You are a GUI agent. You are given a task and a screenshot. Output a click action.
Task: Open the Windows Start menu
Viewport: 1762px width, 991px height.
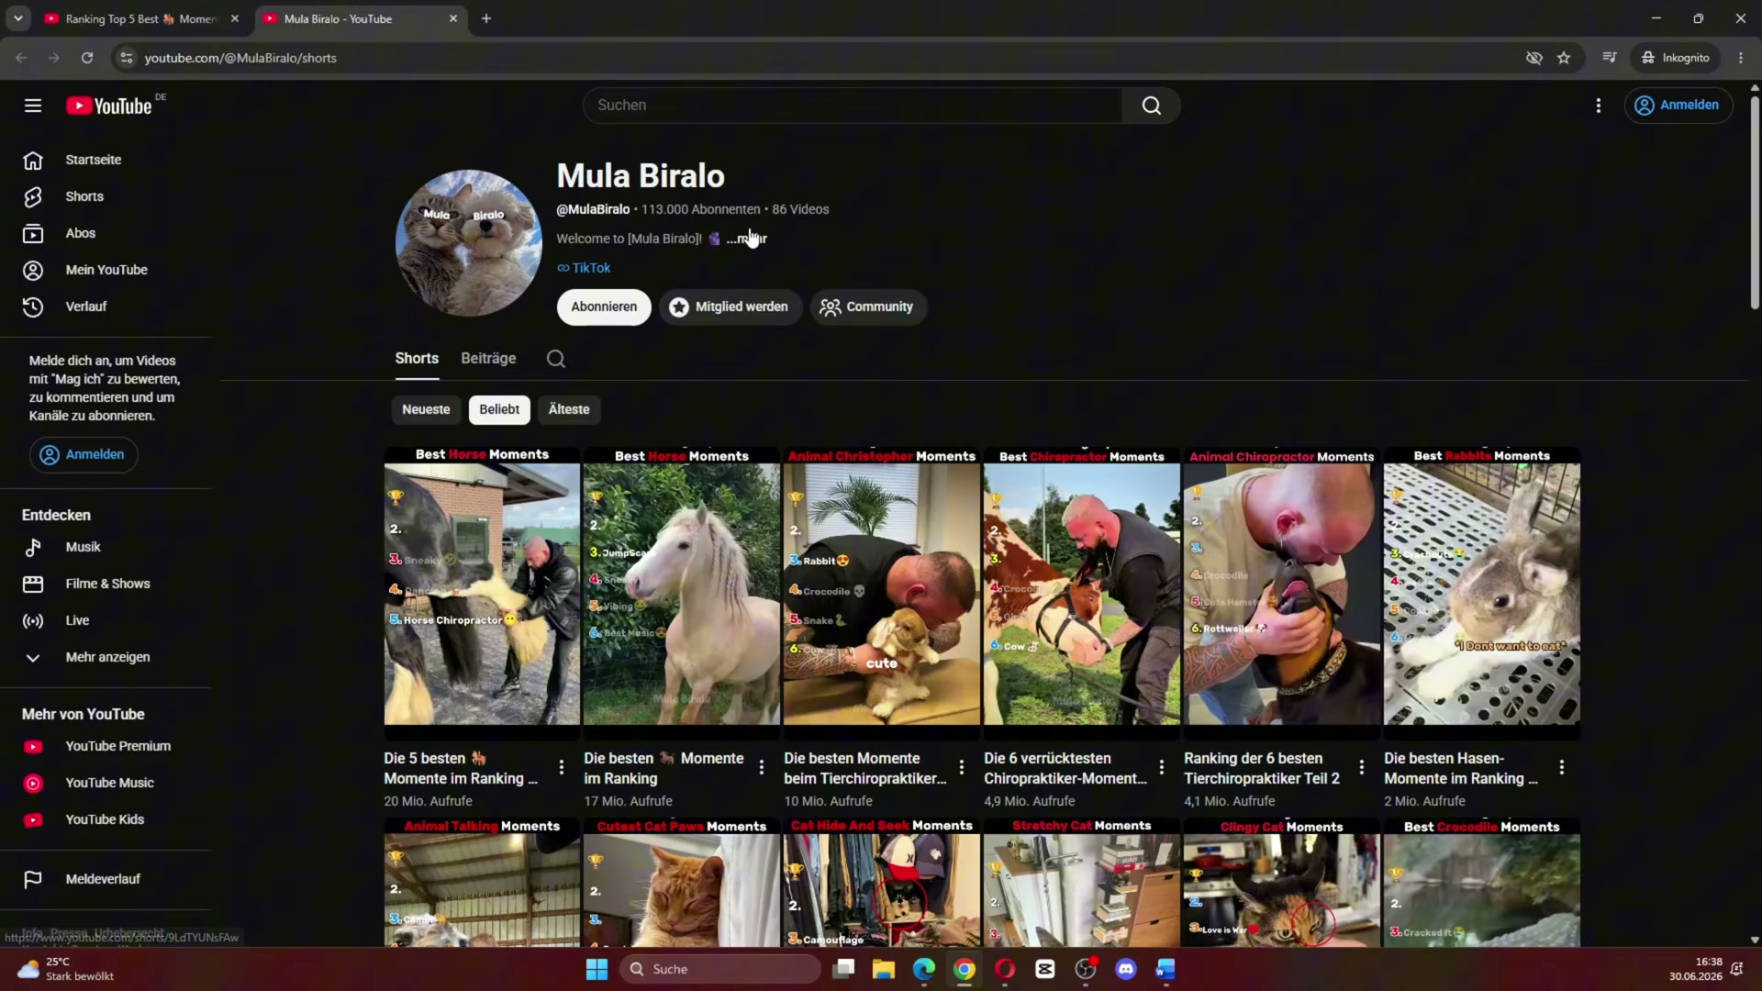[597, 969]
